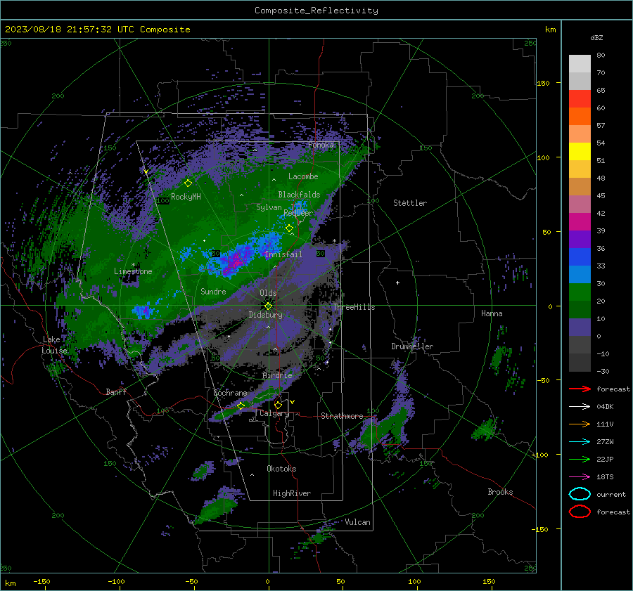The height and width of the screenshot is (591, 633).
Task: Pick the slate 10–0 dBZ swatch
Action: tap(580, 327)
